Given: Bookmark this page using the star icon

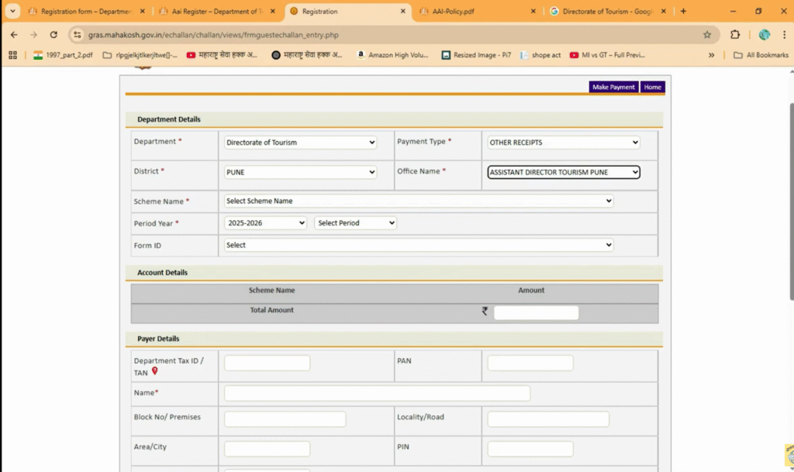Looking at the screenshot, I should pyautogui.click(x=706, y=35).
